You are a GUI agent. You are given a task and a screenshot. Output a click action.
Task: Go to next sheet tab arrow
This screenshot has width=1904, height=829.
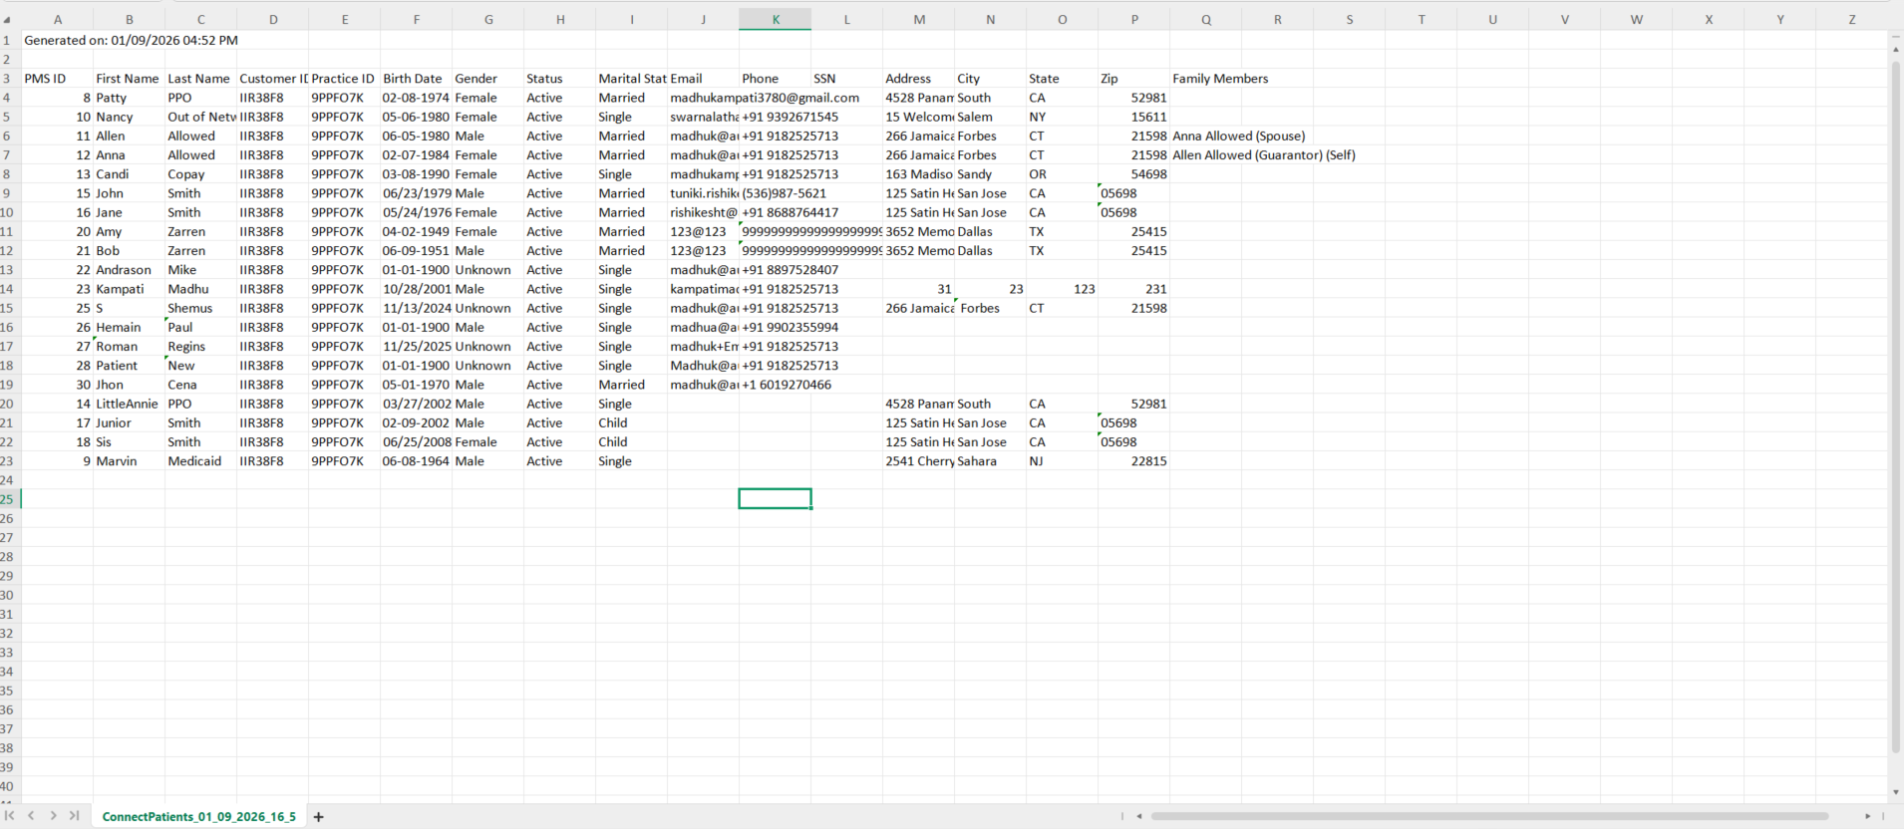53,816
